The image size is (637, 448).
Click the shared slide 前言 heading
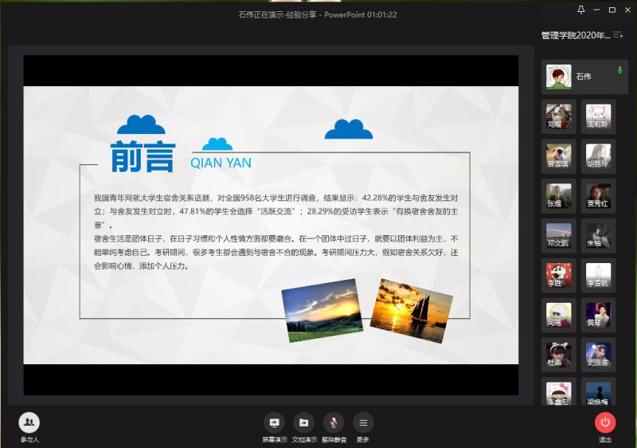point(142,157)
